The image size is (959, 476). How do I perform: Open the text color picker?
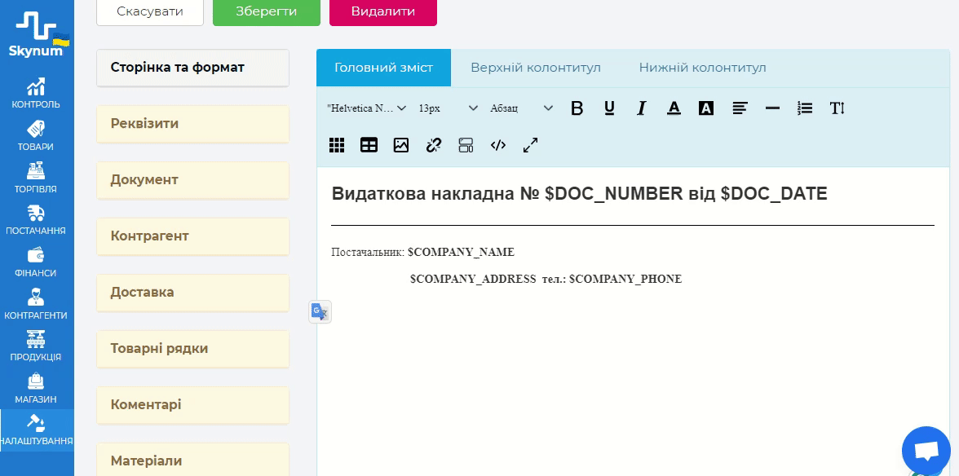674,108
